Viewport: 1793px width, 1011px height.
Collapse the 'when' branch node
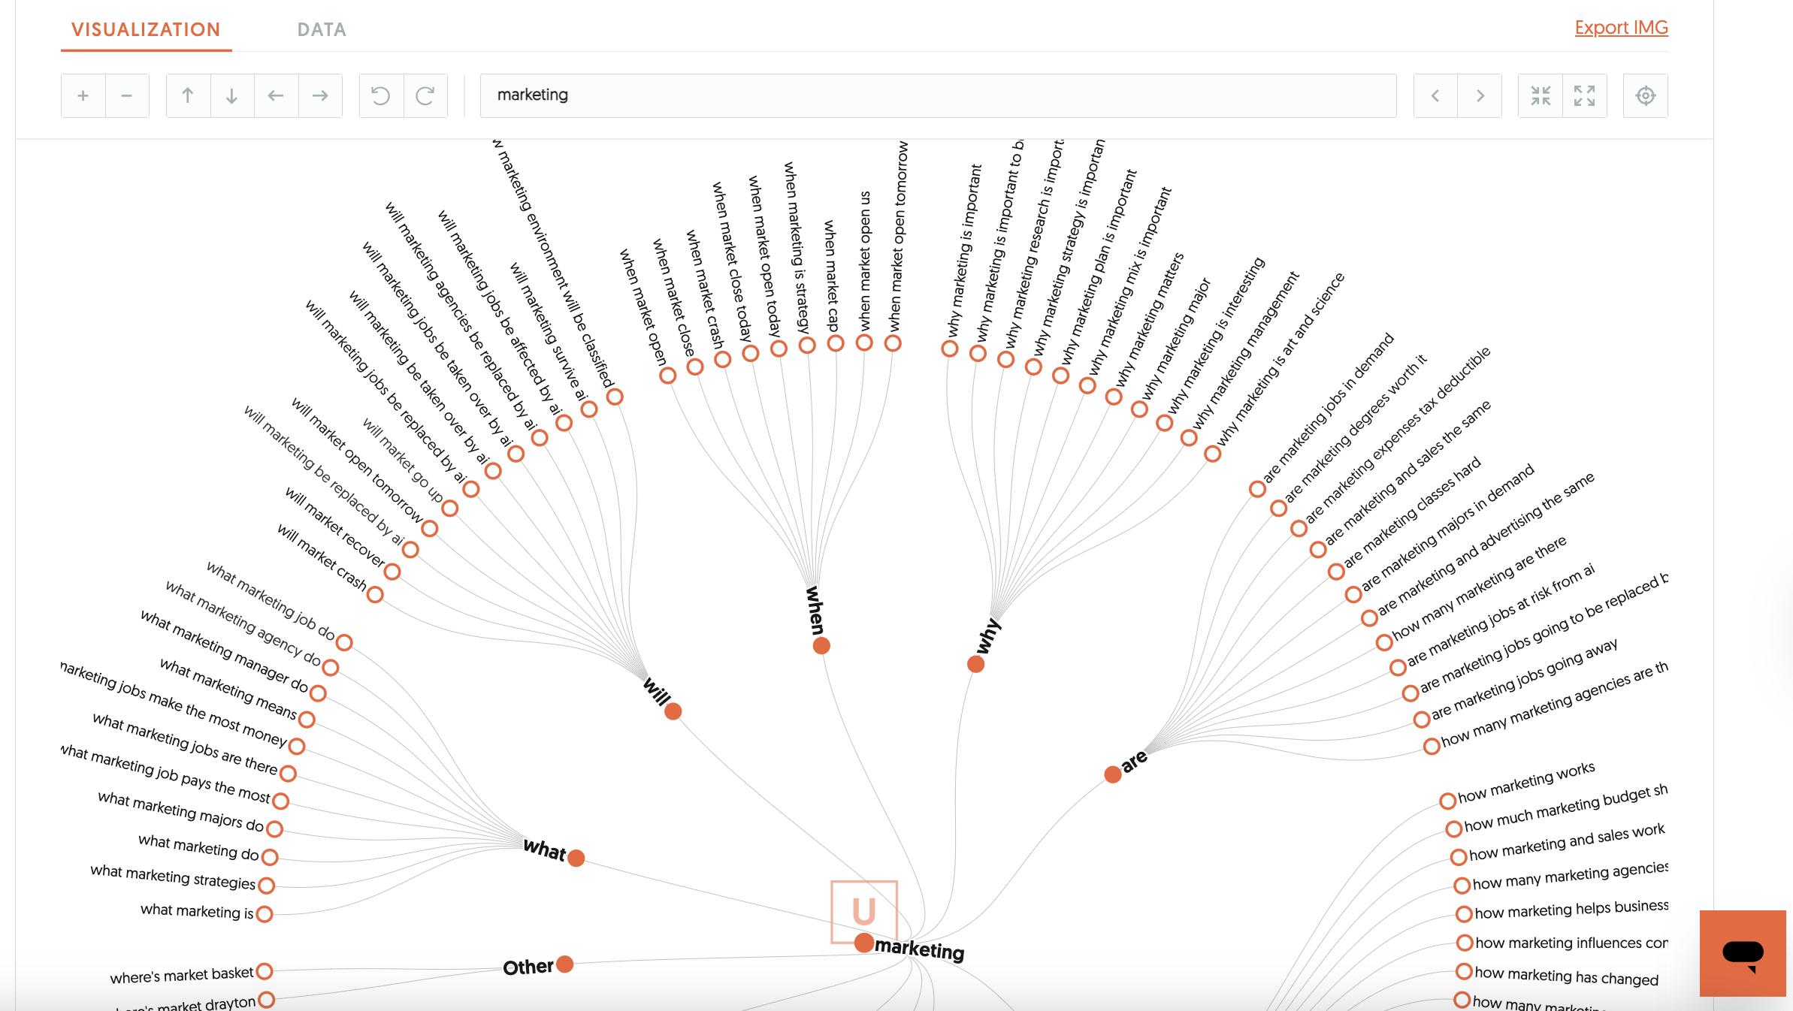click(821, 644)
